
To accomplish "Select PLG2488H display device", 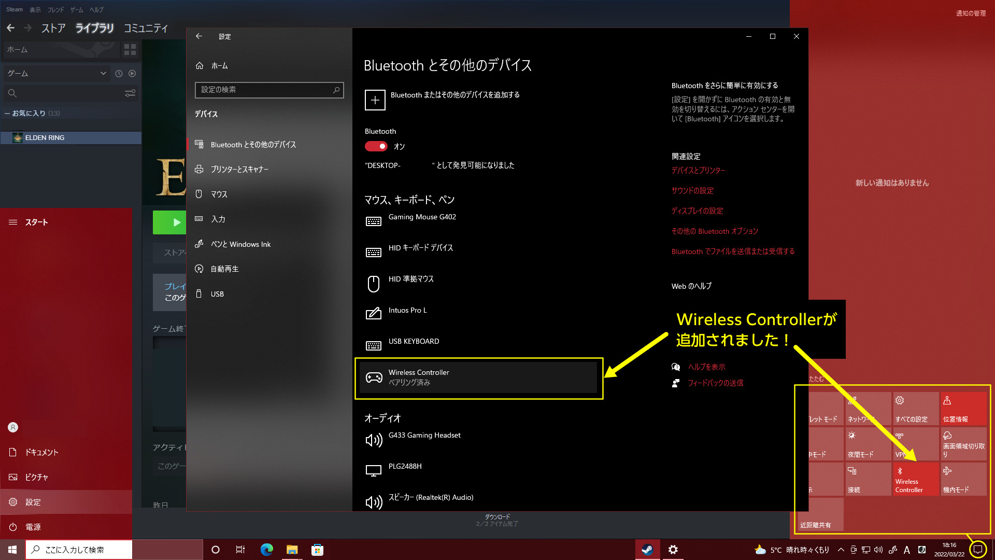I will coord(405,467).
